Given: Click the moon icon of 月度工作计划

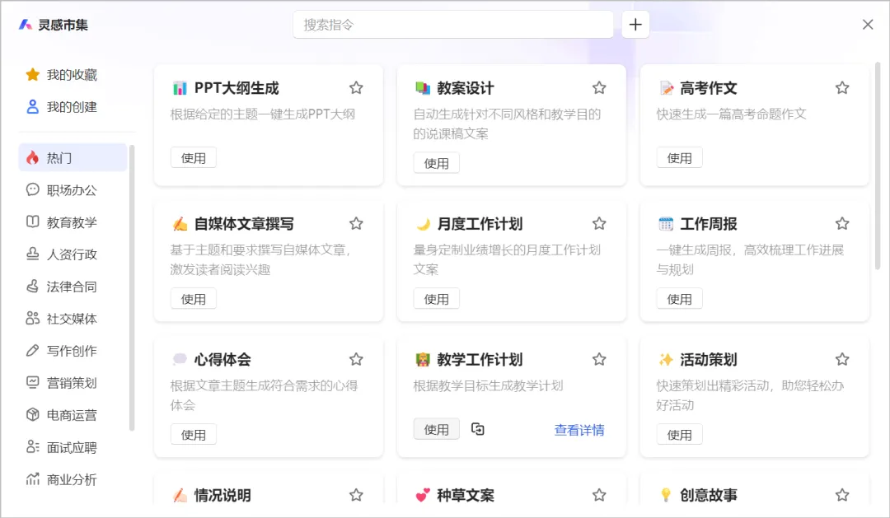Looking at the screenshot, I should [x=423, y=223].
